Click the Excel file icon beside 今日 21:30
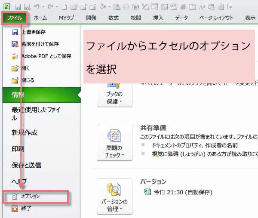The image size is (258, 218). (147, 192)
